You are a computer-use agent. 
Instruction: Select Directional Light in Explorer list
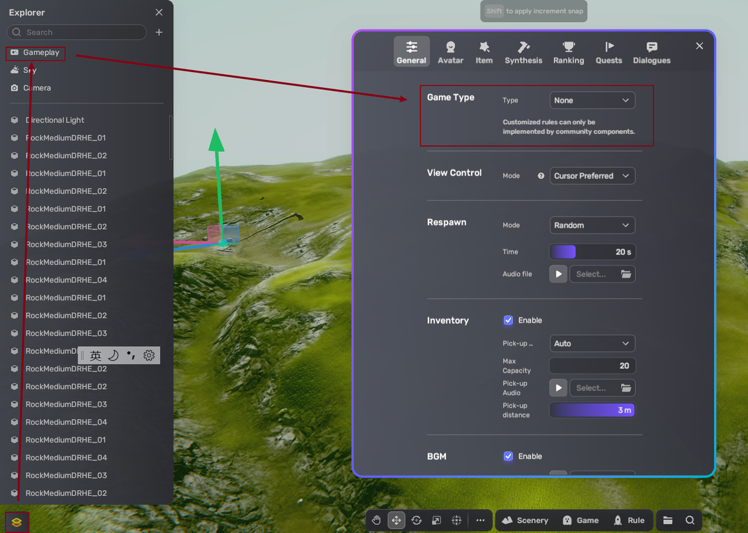coord(55,120)
